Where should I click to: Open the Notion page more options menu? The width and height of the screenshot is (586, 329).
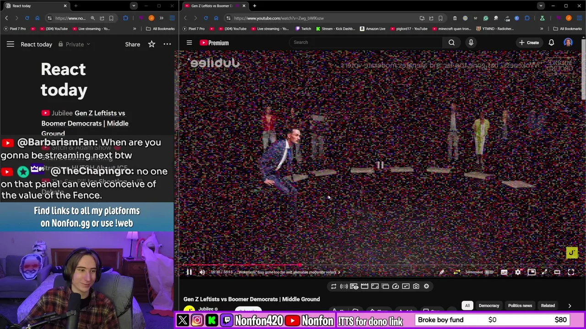pyautogui.click(x=167, y=44)
